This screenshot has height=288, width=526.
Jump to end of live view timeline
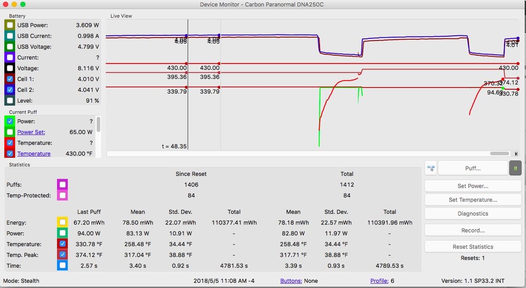point(516,153)
